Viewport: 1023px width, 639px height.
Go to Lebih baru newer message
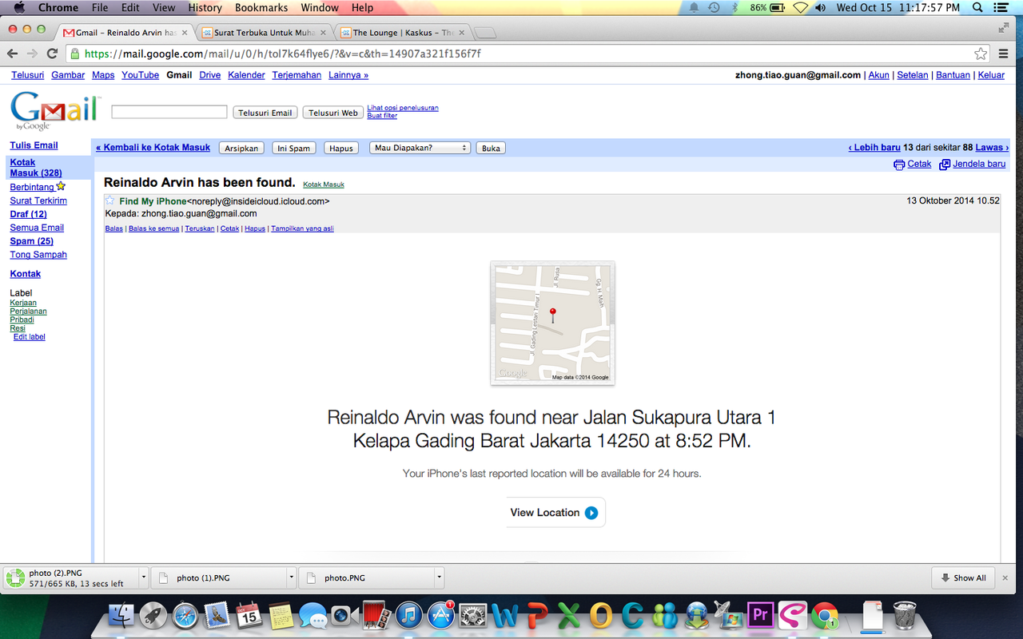(x=874, y=147)
